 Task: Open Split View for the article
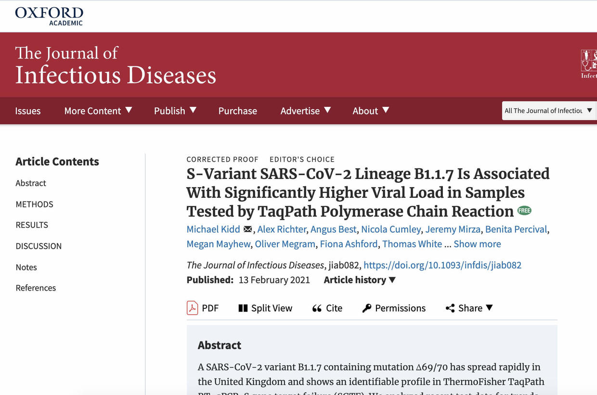pos(265,308)
